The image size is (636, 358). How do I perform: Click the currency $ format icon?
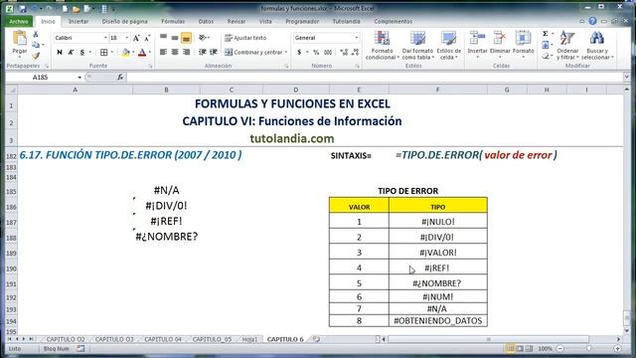[x=299, y=53]
